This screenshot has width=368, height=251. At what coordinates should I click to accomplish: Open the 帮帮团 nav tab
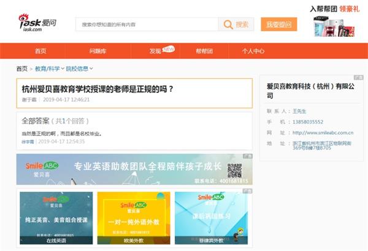[x=204, y=51]
